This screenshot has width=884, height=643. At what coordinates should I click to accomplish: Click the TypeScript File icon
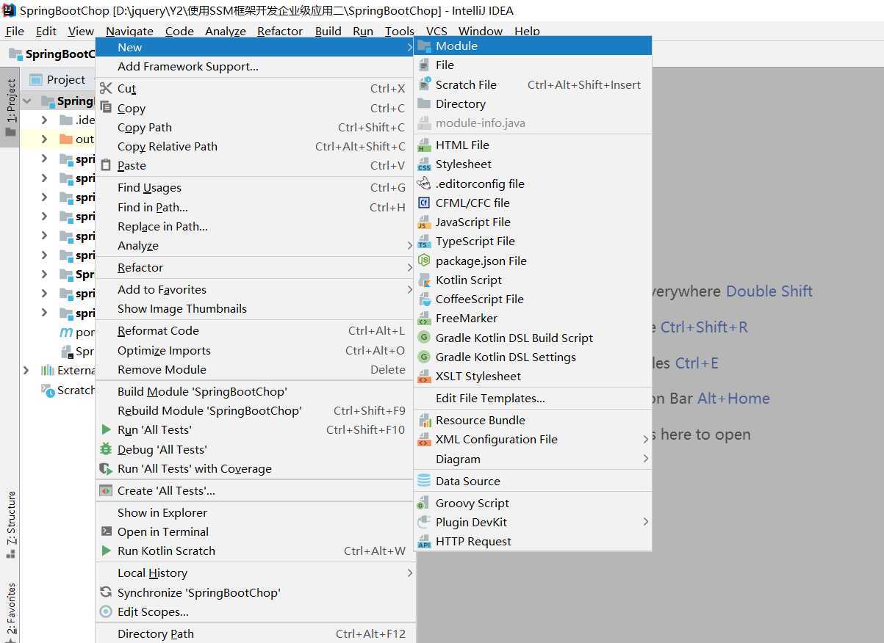[x=424, y=241]
